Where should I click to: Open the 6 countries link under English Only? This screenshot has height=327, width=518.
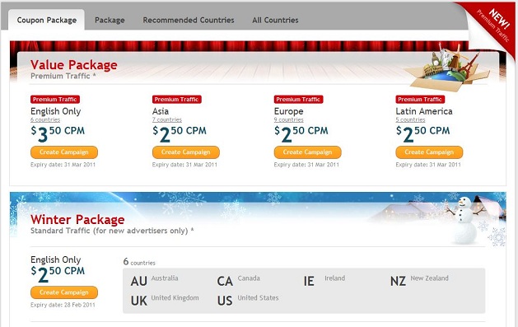pos(45,119)
